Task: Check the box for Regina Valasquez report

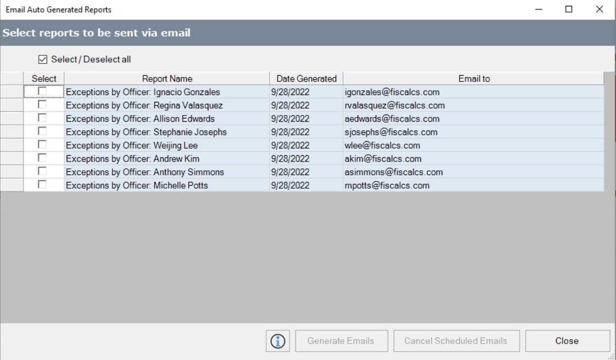Action: (x=42, y=105)
